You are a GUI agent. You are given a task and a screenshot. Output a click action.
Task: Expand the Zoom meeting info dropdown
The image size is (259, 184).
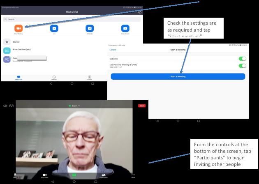(x=74, y=106)
